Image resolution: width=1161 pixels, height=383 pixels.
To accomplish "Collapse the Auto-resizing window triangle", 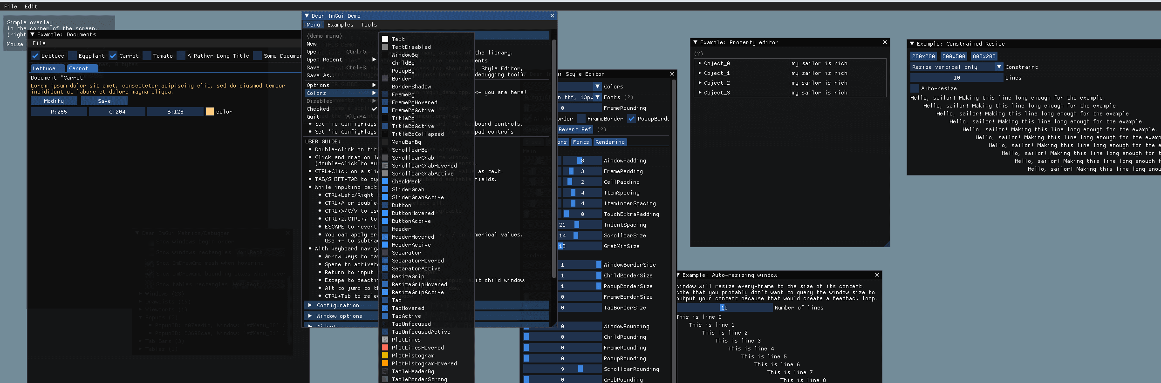I will [678, 275].
